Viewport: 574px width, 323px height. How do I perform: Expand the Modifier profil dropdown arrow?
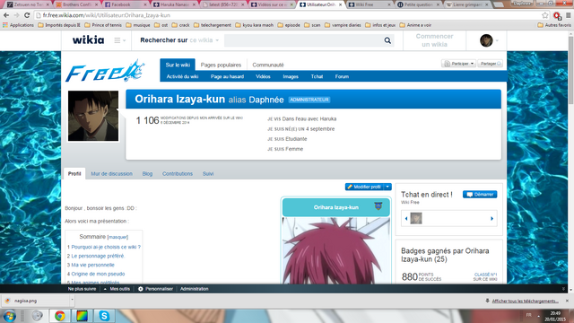coord(387,187)
